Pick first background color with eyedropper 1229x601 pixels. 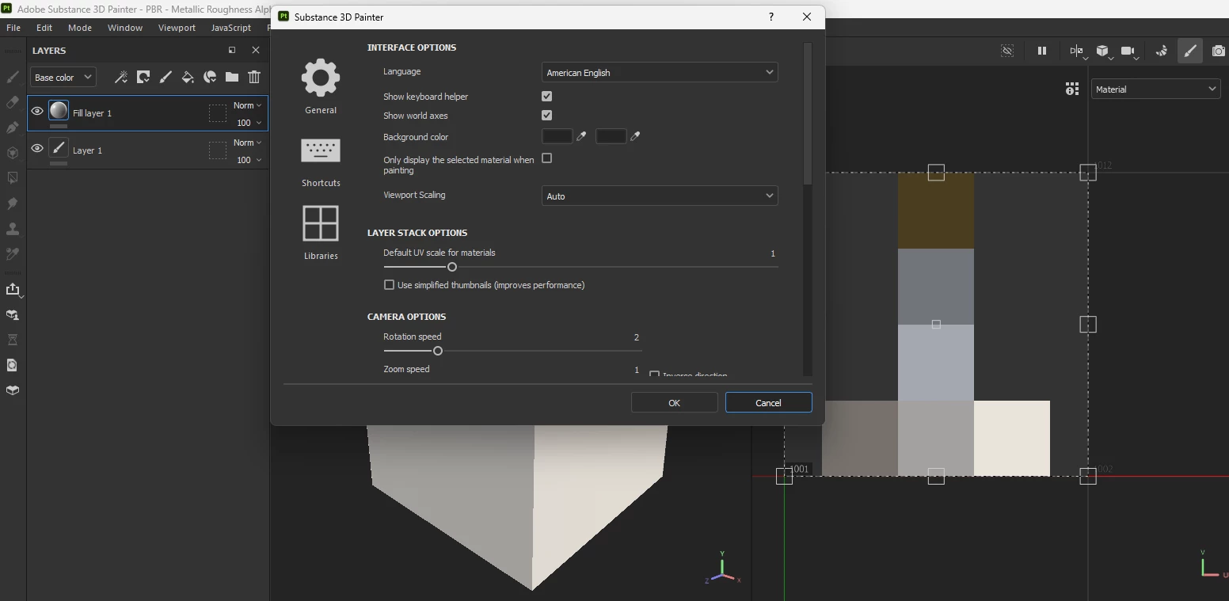tap(581, 136)
